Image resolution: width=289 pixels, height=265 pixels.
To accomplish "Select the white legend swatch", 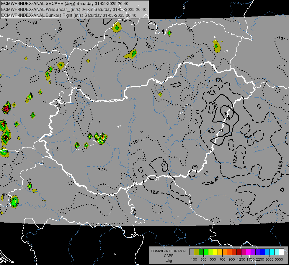I will coord(281,252).
